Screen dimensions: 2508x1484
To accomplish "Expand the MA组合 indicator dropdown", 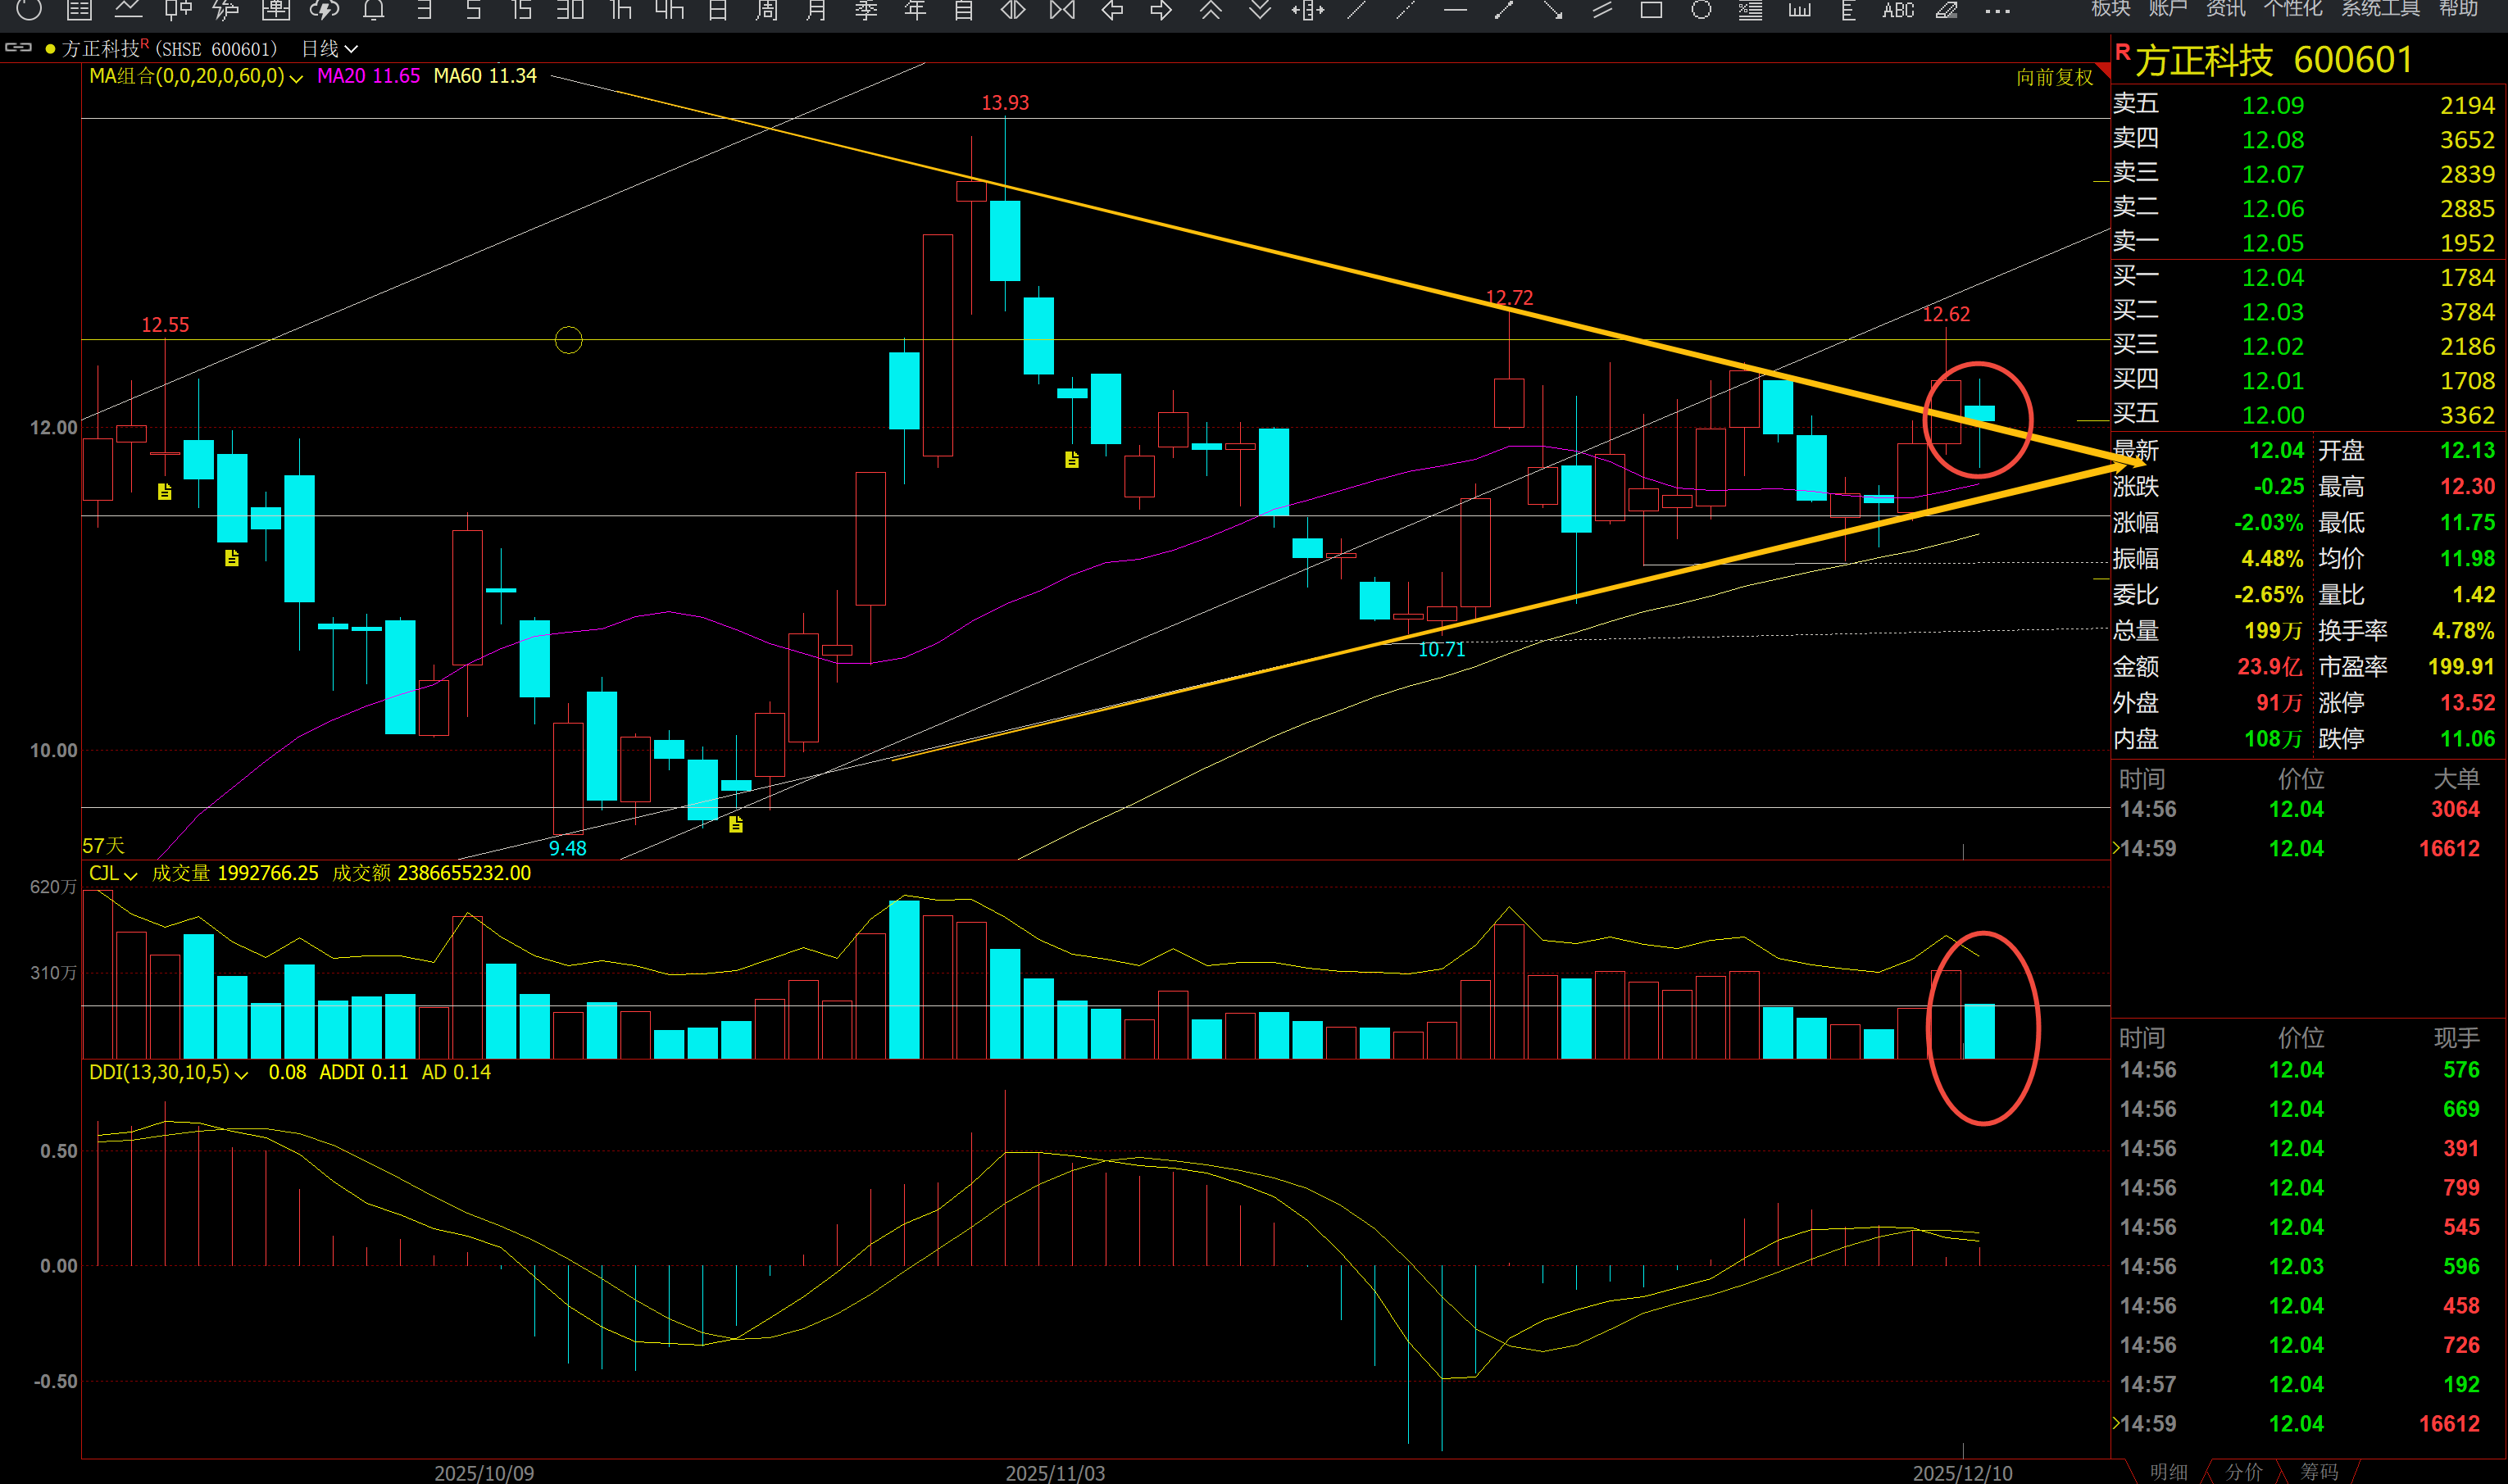I will [295, 78].
